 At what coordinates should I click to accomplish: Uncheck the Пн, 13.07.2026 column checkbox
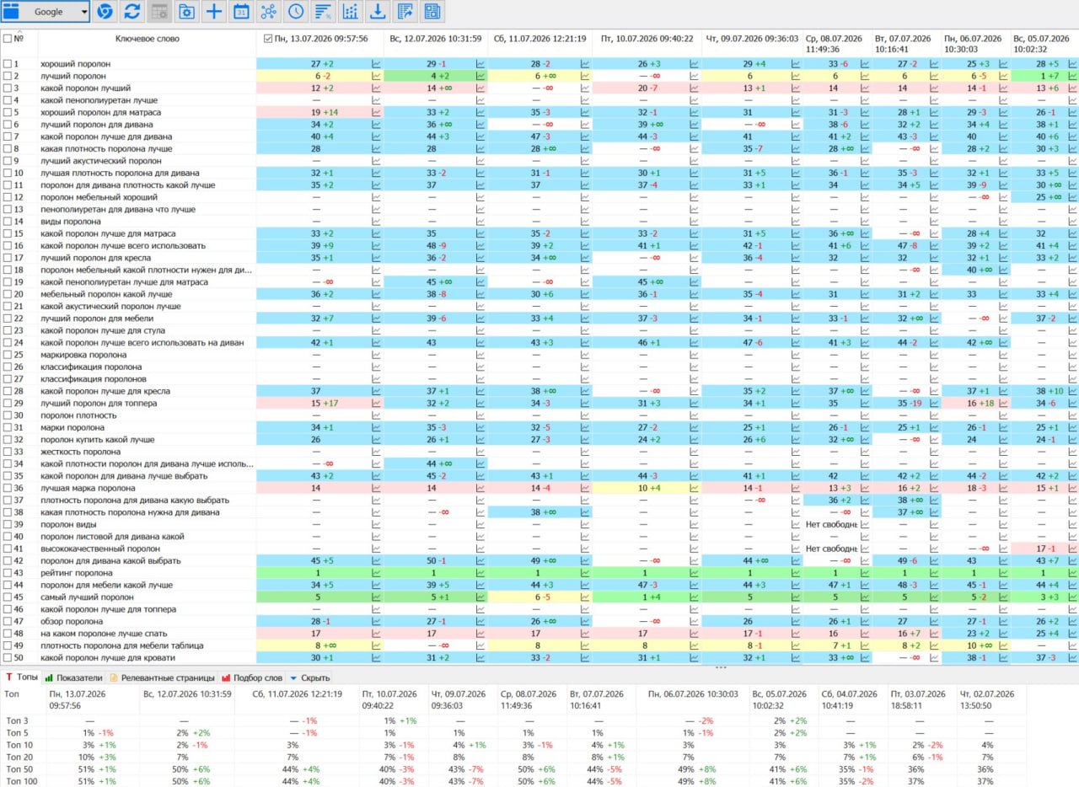(x=268, y=39)
